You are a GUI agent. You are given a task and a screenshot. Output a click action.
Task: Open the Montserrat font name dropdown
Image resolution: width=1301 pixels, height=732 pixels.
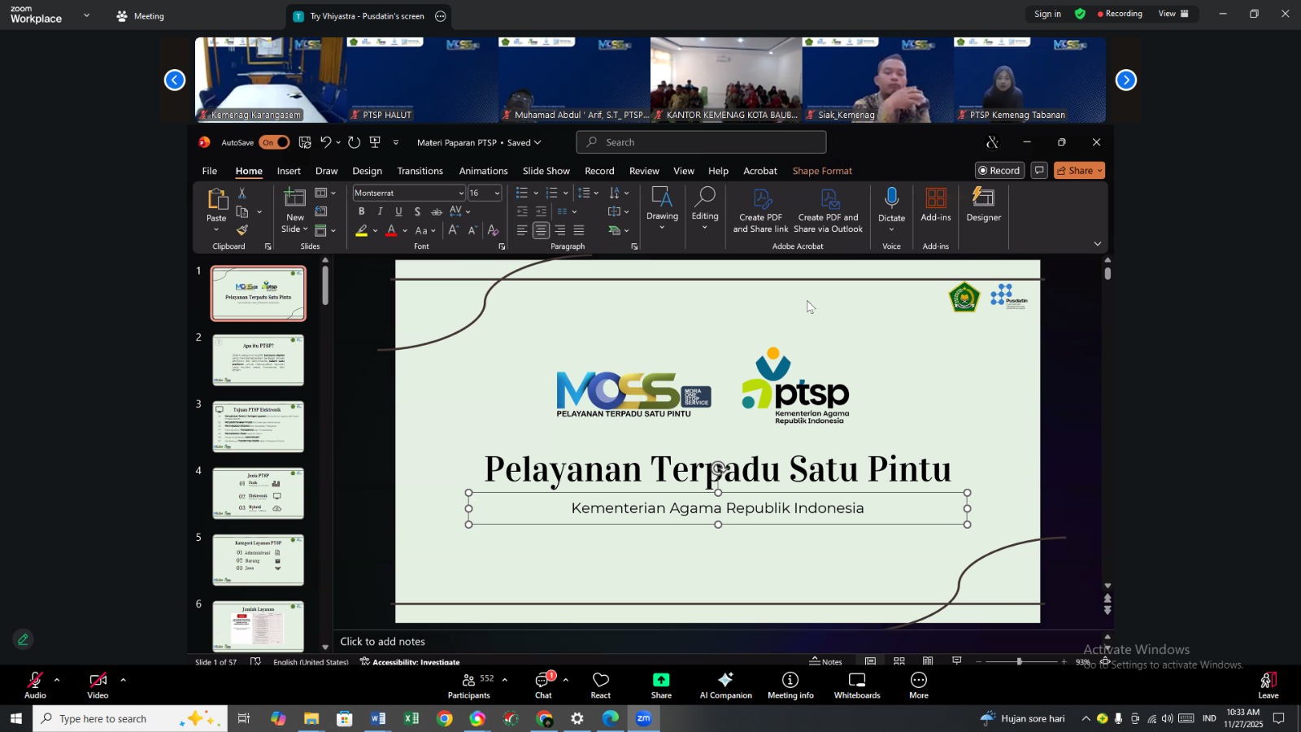pos(460,194)
